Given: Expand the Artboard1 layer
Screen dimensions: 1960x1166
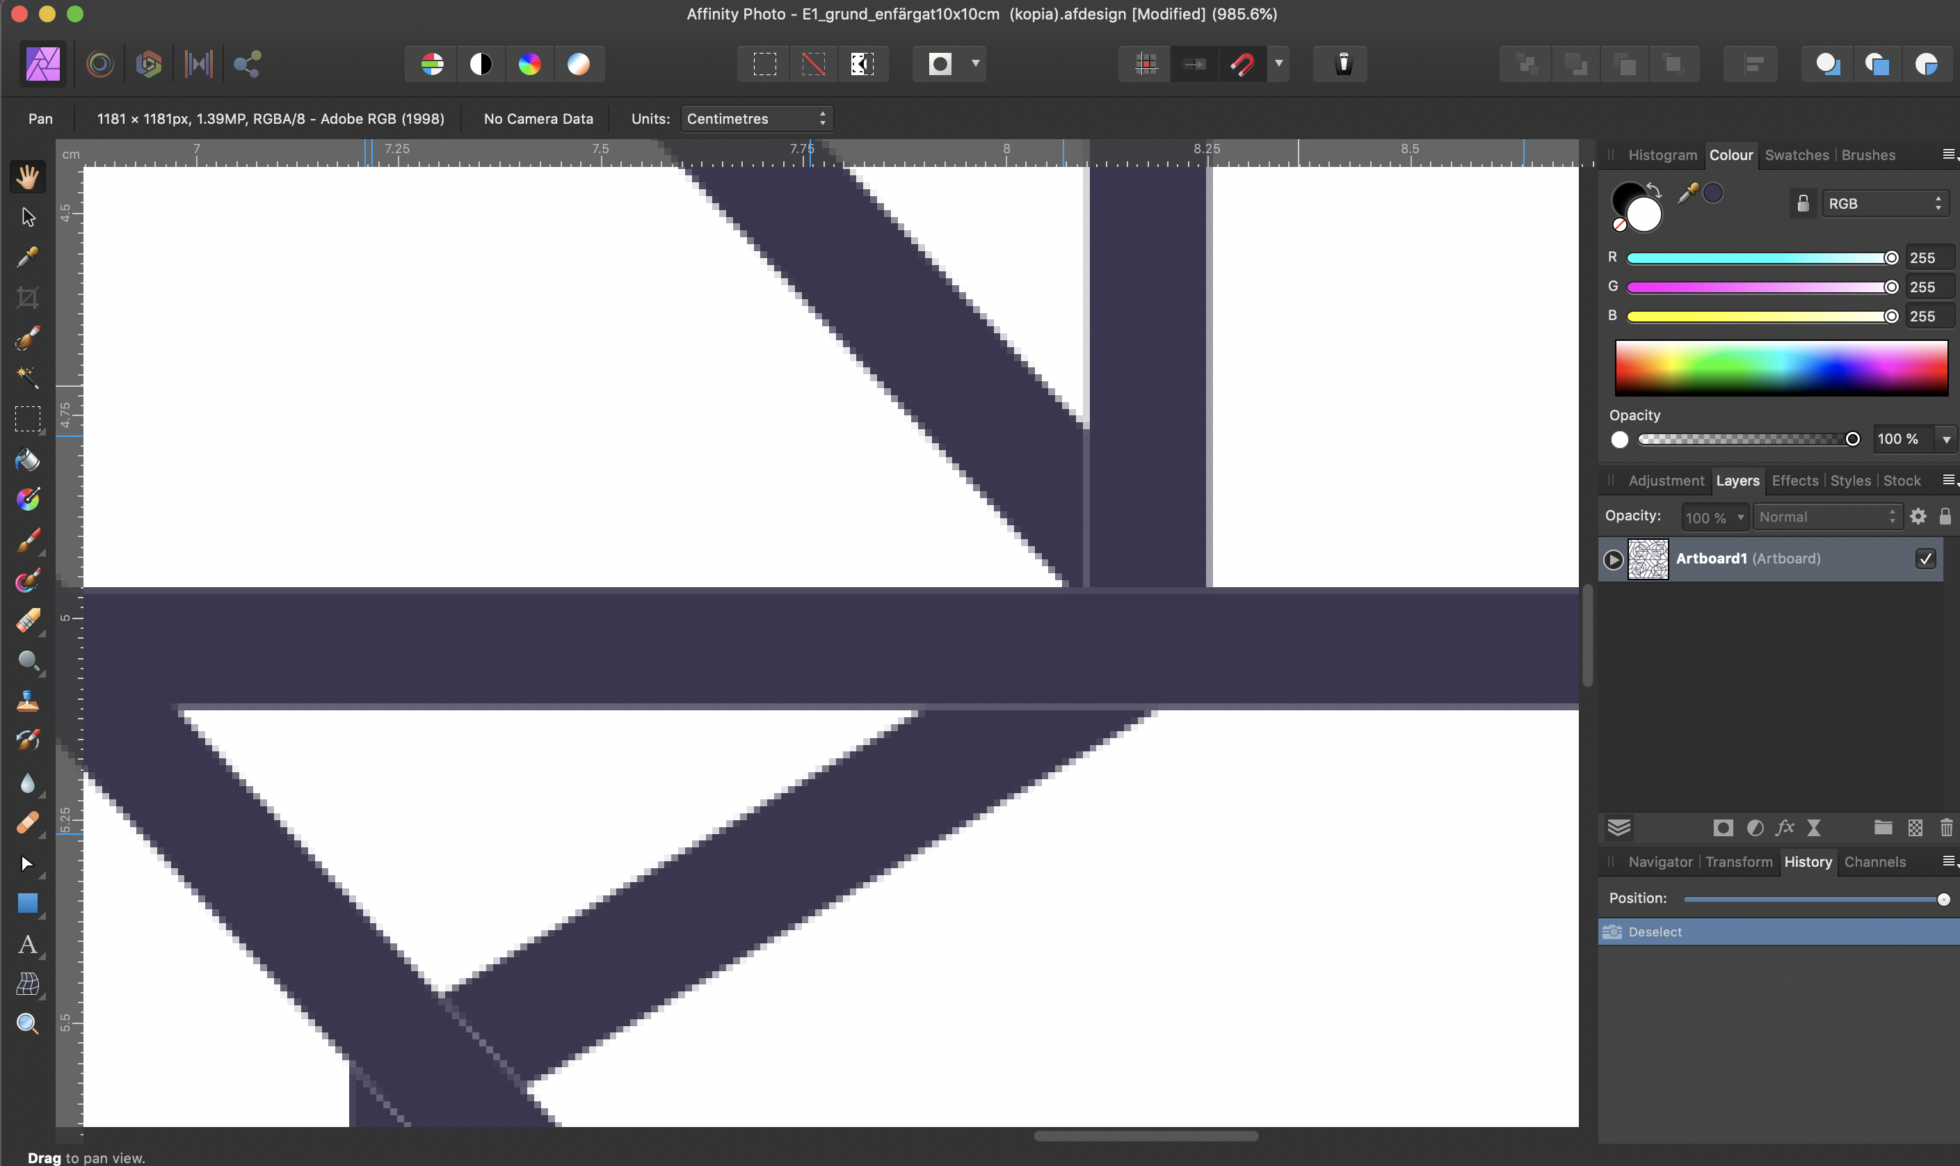Looking at the screenshot, I should click(x=1613, y=559).
